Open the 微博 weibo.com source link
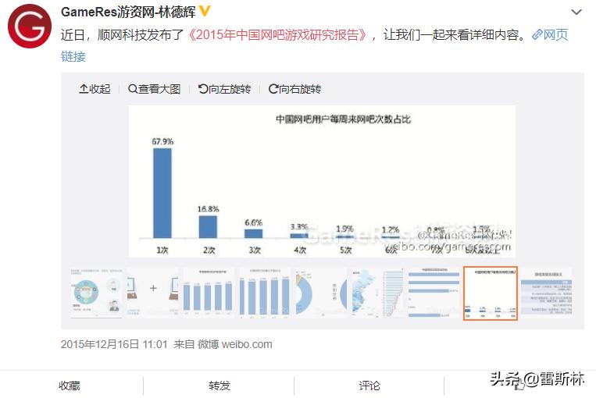The image size is (596, 398). pyautogui.click(x=235, y=344)
